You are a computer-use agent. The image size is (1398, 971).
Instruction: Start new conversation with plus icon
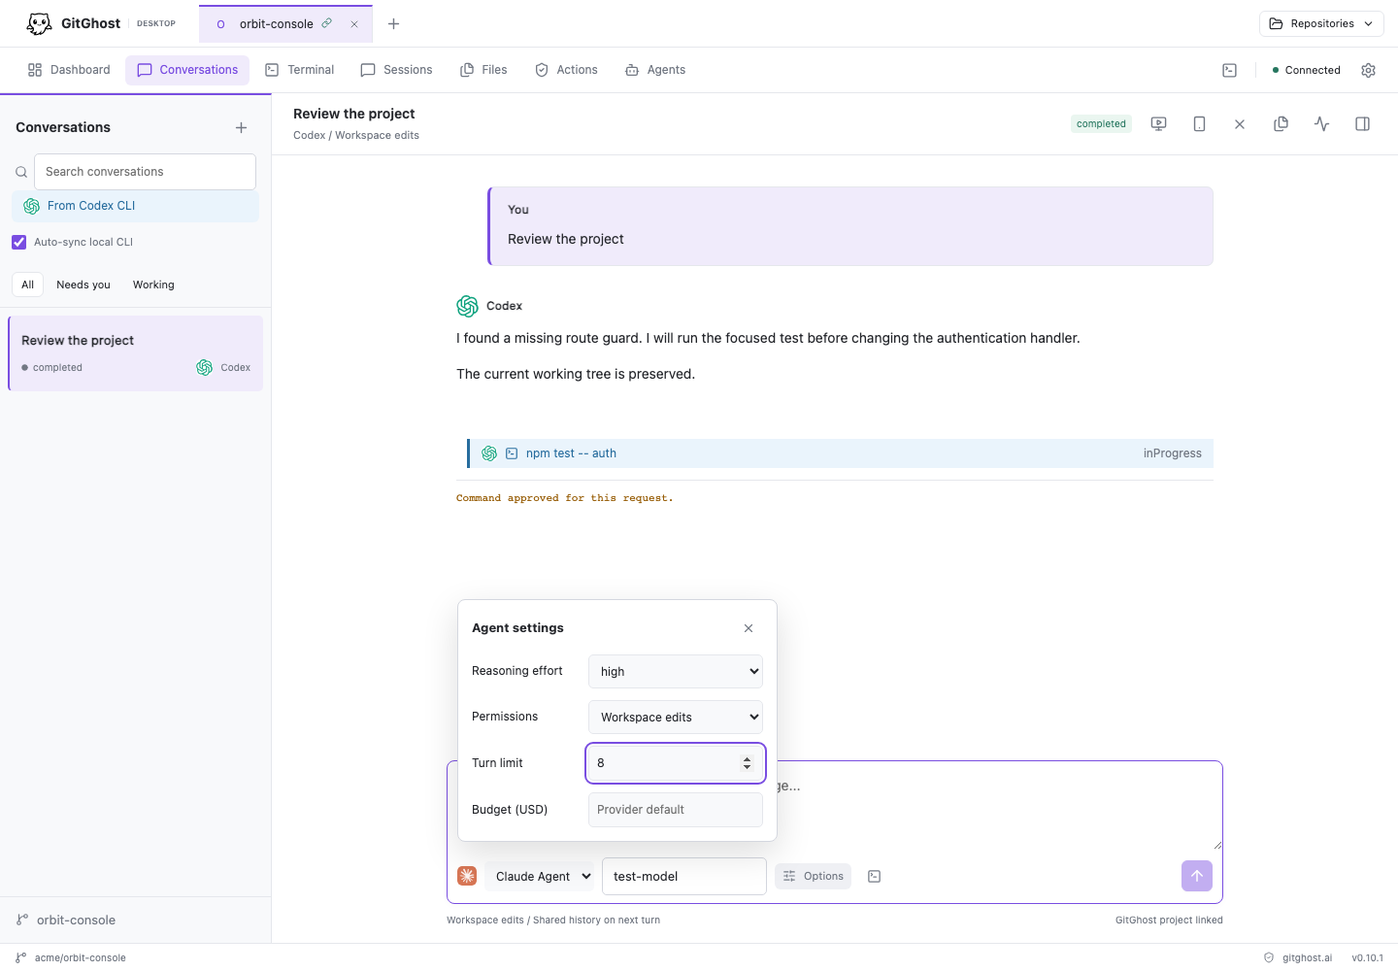click(241, 127)
